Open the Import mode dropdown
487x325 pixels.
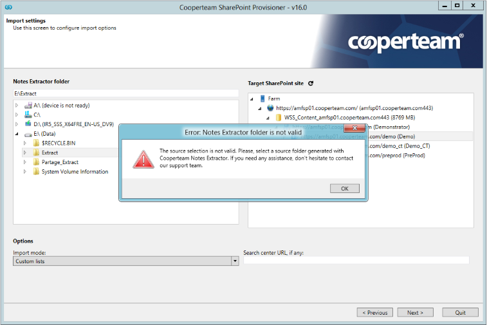(235, 261)
